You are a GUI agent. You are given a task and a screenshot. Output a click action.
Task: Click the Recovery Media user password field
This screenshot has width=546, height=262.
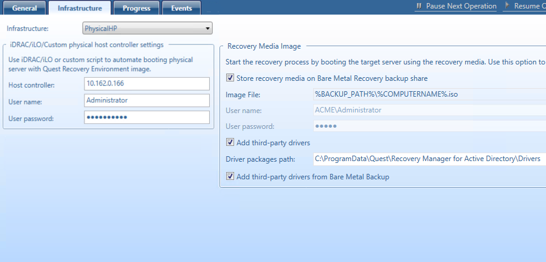tap(430, 126)
